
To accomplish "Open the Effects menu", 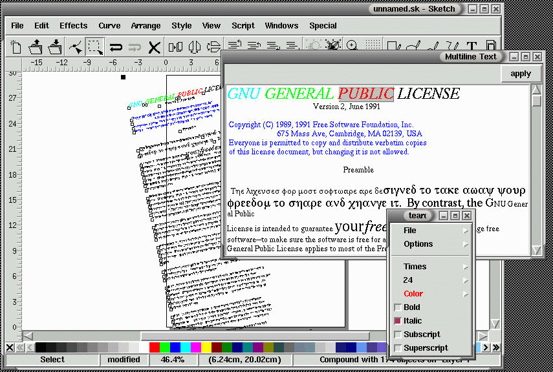I will 73,26.
